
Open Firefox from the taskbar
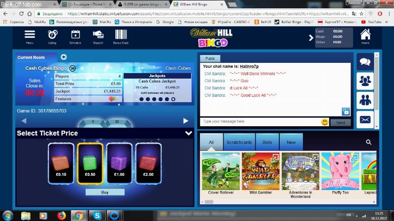61,216
